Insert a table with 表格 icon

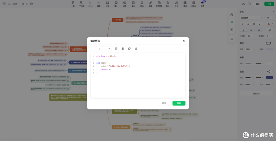tap(185, 4)
